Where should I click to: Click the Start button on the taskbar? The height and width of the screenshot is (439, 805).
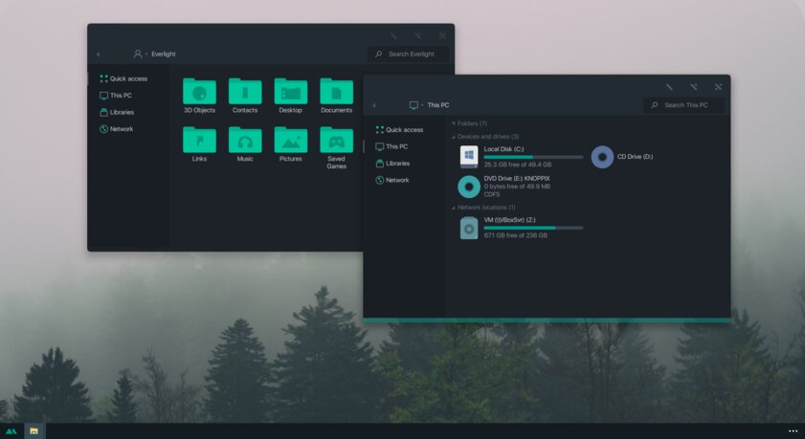11,431
